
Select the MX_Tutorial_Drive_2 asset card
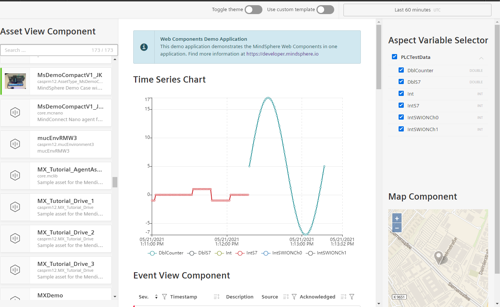(x=56, y=238)
